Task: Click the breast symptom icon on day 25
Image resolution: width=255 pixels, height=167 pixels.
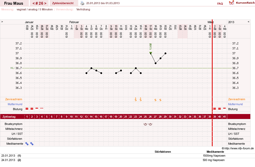Action: pos(145,124)
